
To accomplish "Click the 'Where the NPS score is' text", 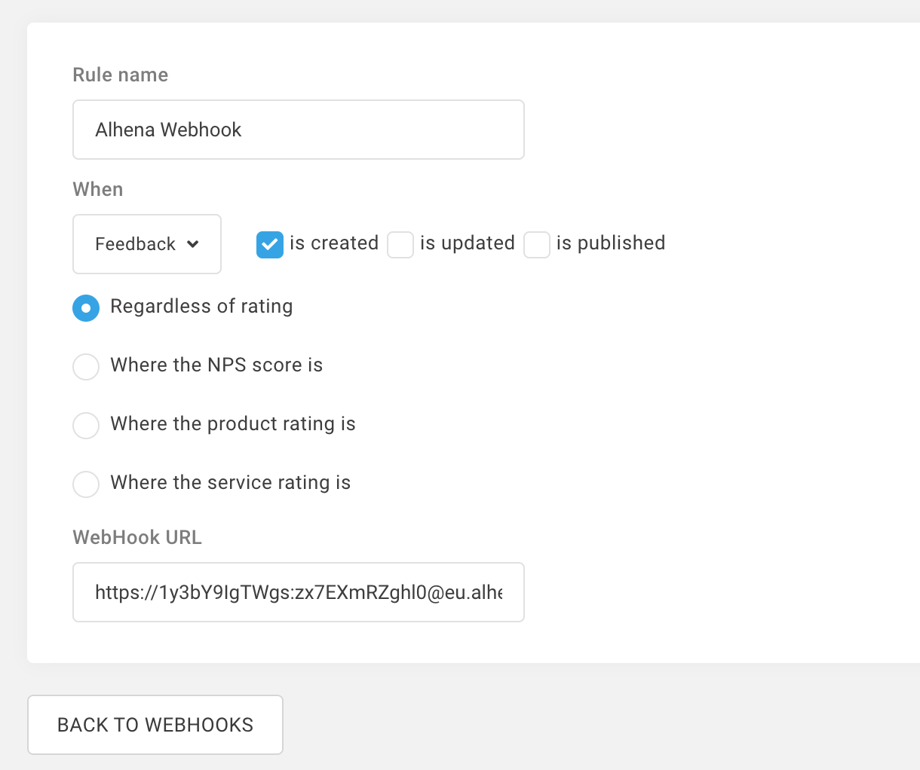I will [216, 365].
